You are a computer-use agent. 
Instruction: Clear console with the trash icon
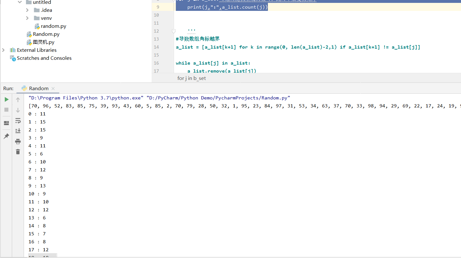coord(18,152)
